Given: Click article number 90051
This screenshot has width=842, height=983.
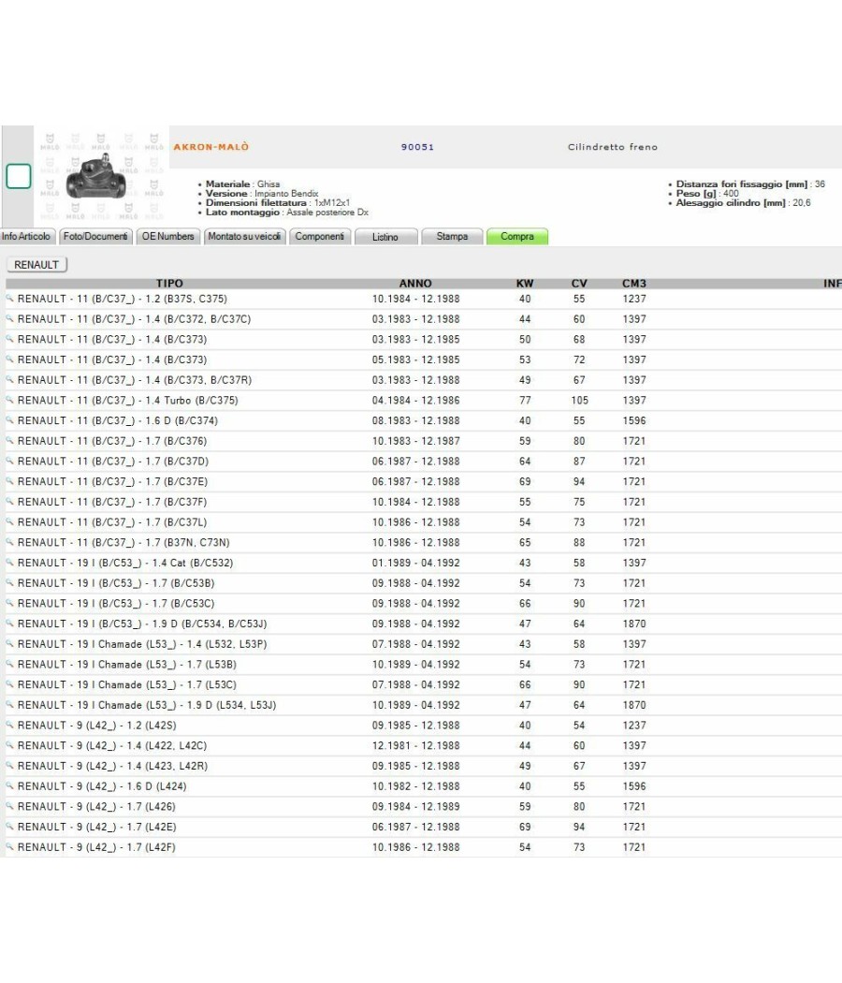Looking at the screenshot, I should point(417,147).
